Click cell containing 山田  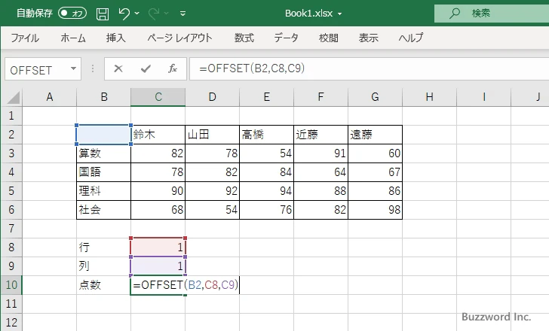click(212, 135)
